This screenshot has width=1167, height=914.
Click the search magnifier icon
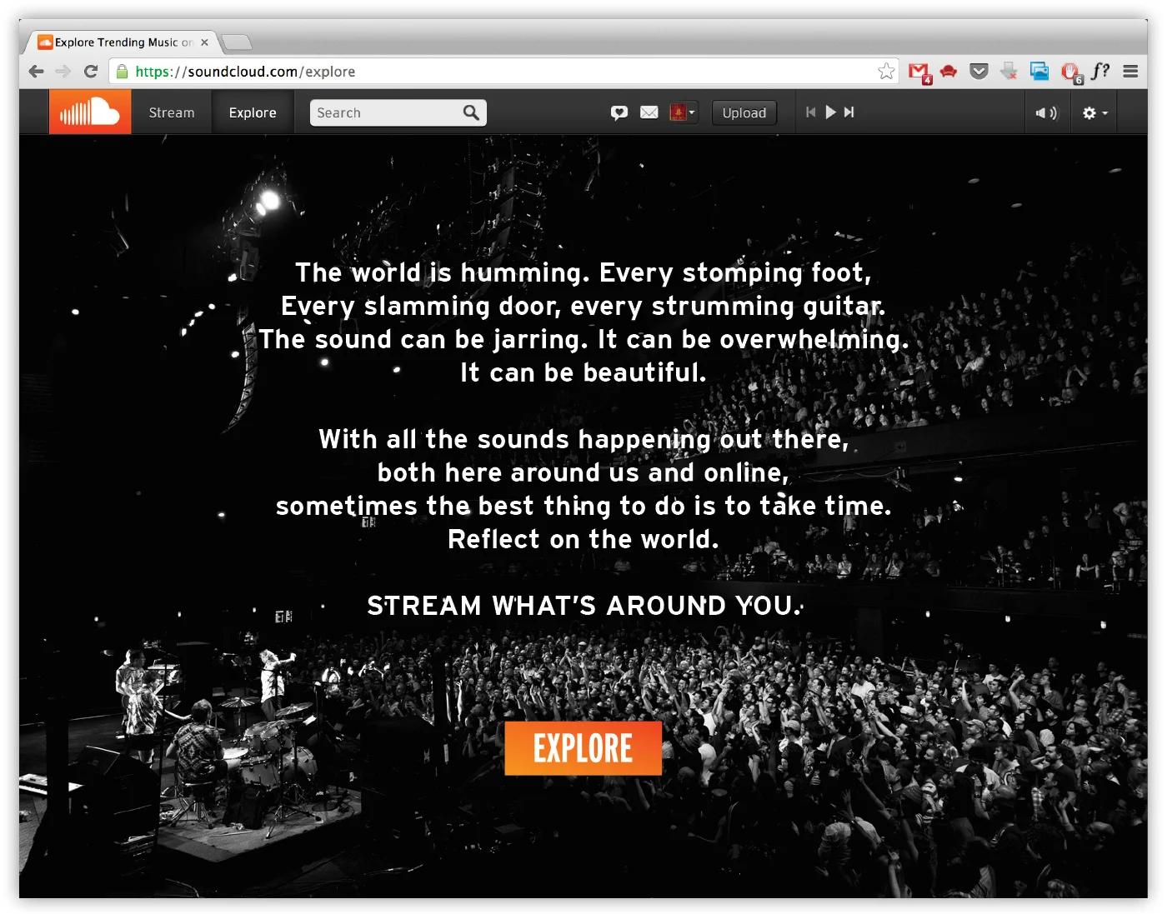471,112
